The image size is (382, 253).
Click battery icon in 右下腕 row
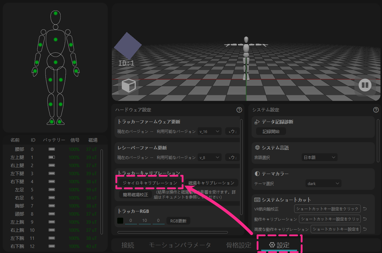coord(52,246)
